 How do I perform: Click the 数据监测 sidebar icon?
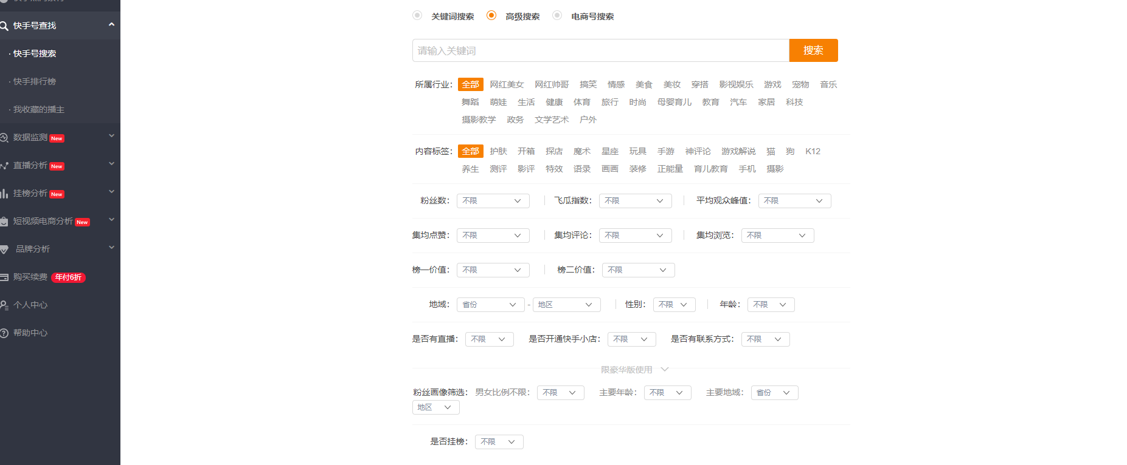point(4,138)
